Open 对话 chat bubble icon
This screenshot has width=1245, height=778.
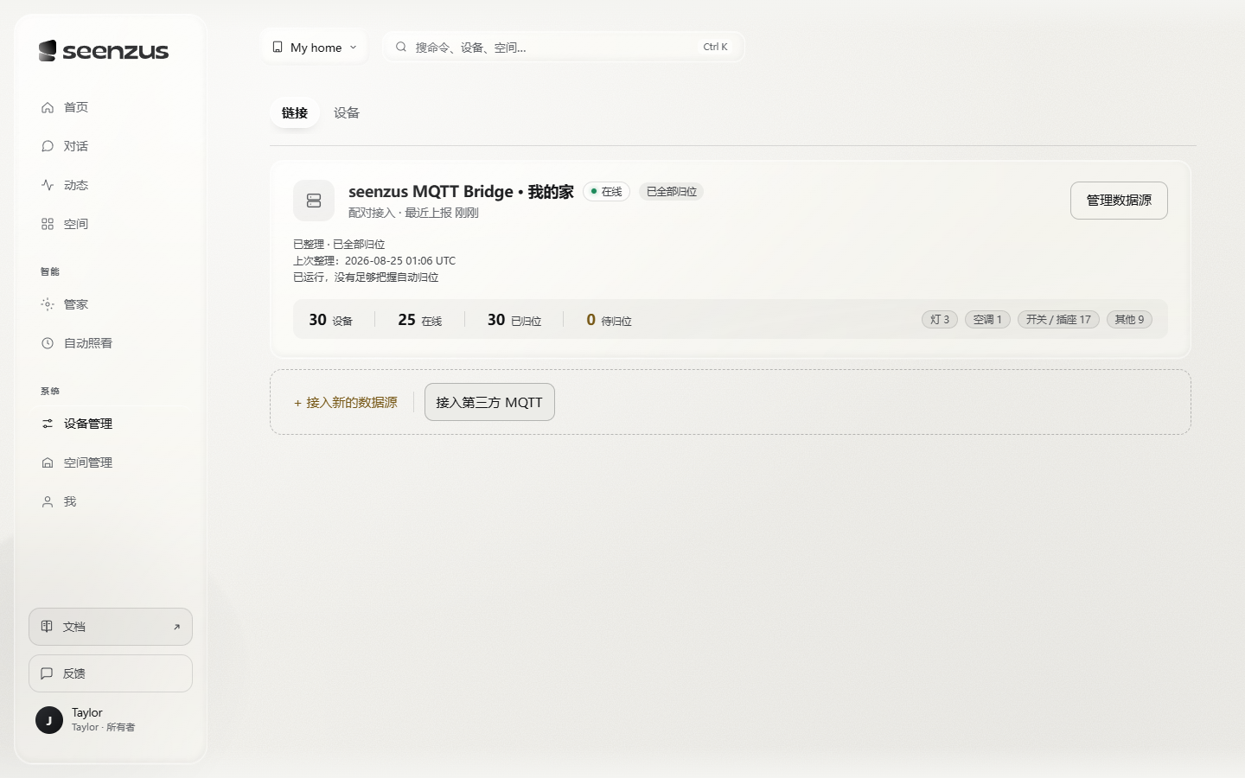[x=48, y=146]
